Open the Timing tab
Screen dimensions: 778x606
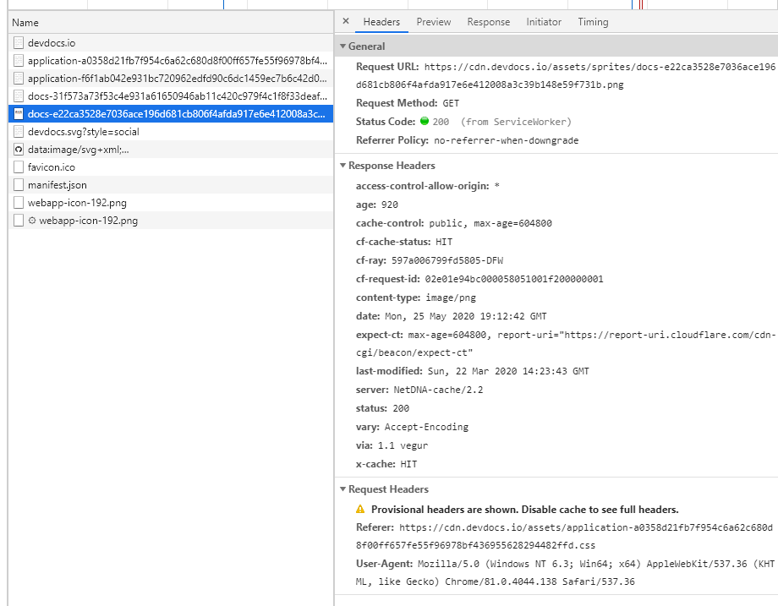click(x=592, y=22)
